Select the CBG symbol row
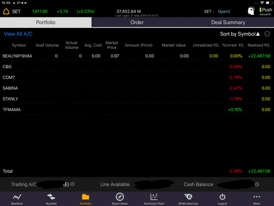 [x=7, y=66]
